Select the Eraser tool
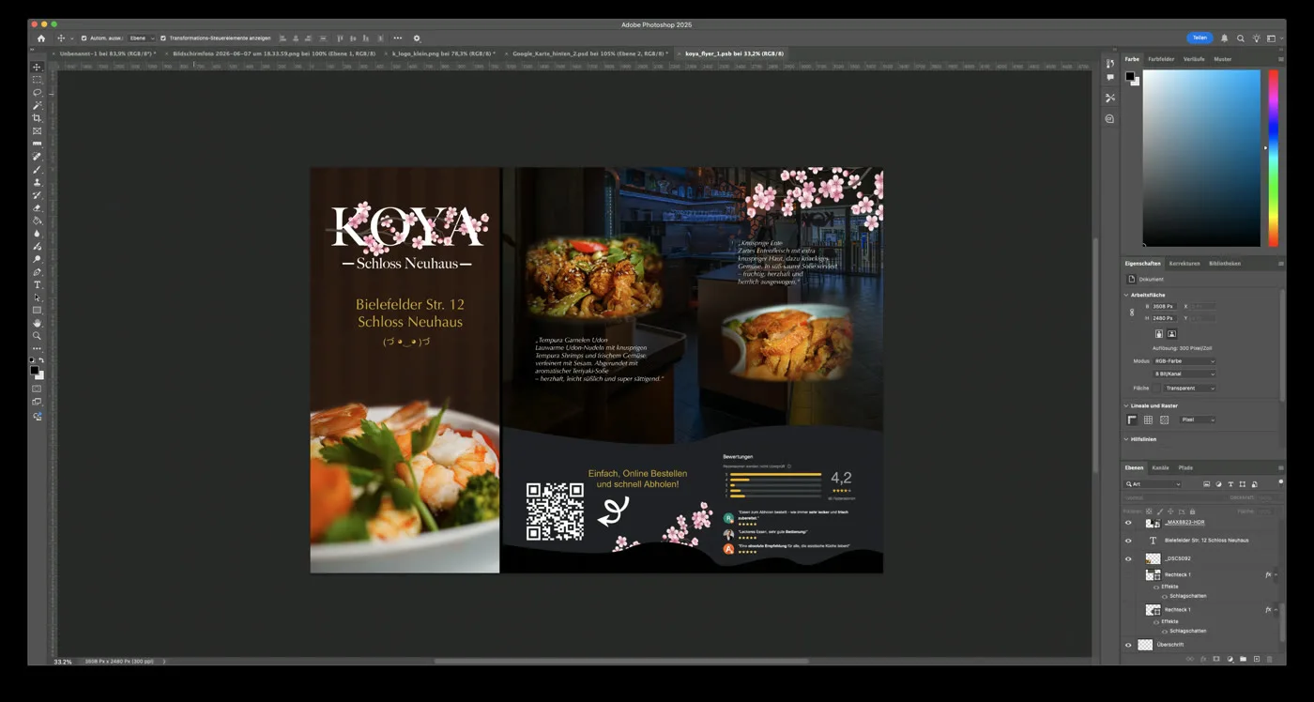The height and width of the screenshot is (702, 1314). pyautogui.click(x=38, y=207)
